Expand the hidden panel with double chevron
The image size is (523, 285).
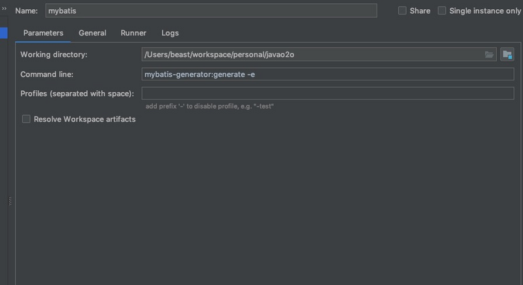(x=3, y=10)
